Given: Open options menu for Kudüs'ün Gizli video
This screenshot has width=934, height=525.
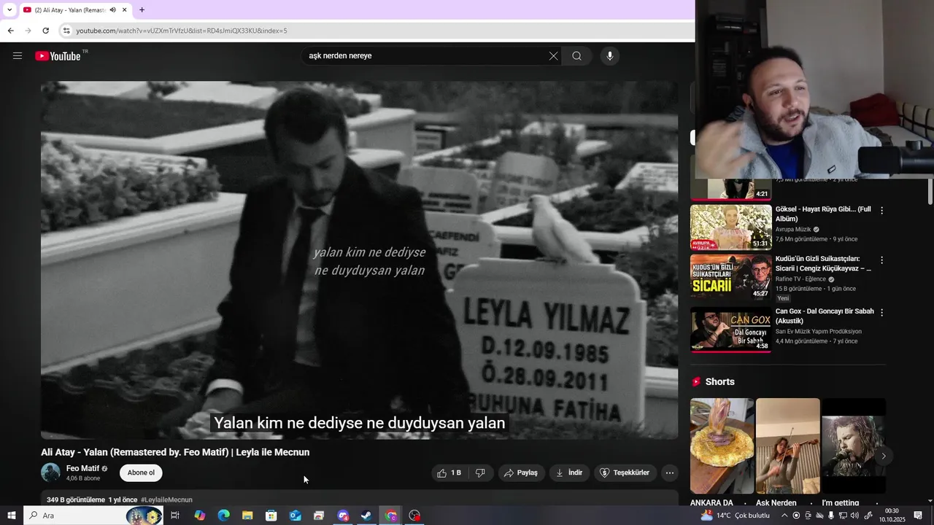Looking at the screenshot, I should [881, 260].
